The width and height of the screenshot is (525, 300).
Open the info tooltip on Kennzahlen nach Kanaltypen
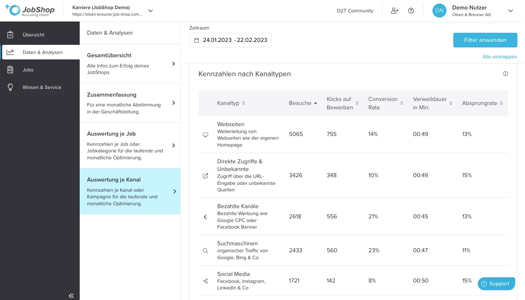click(506, 74)
